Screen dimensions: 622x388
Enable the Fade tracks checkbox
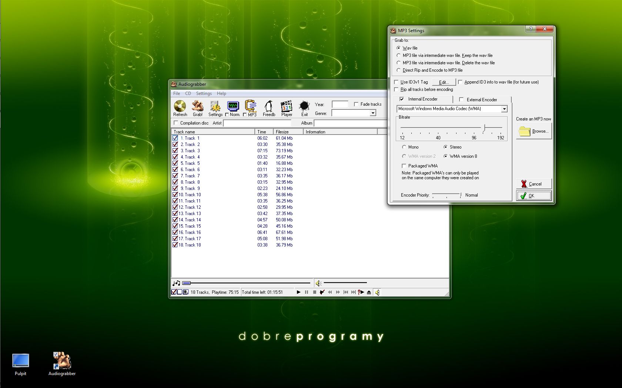[x=356, y=104]
